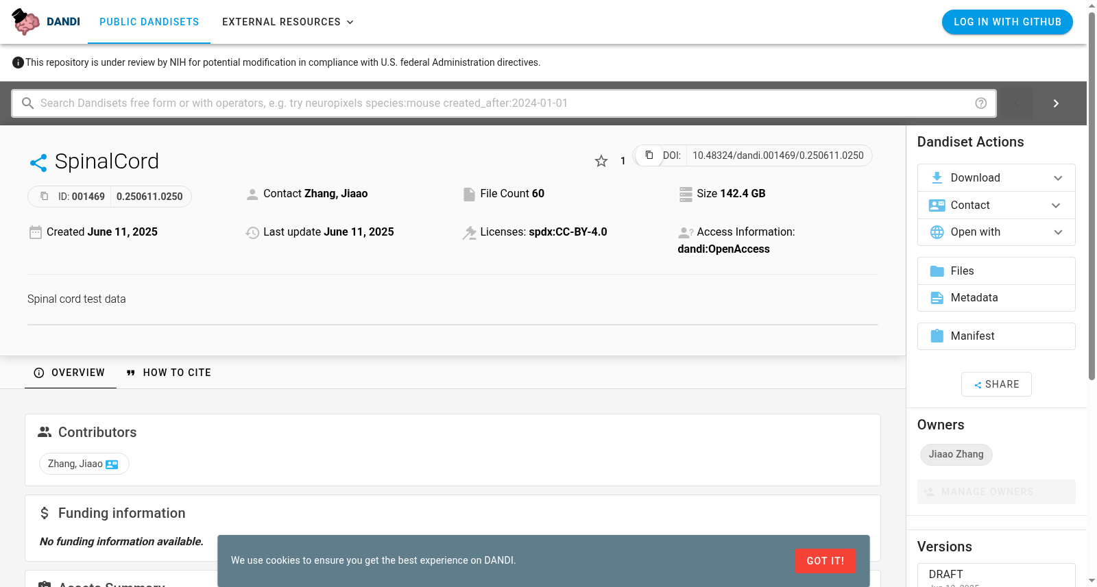Click the DOI value 10.48324/dandi.001469/0.250611.0250
The width and height of the screenshot is (1097, 587).
pyautogui.click(x=778, y=155)
